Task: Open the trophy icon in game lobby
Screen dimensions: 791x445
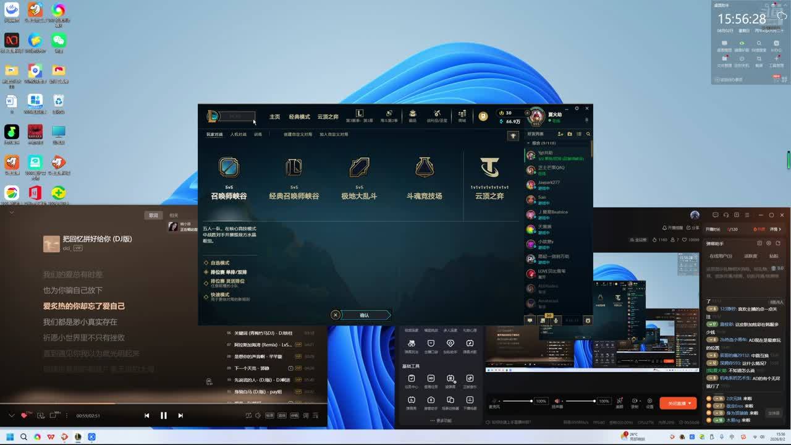Action: pos(513,136)
